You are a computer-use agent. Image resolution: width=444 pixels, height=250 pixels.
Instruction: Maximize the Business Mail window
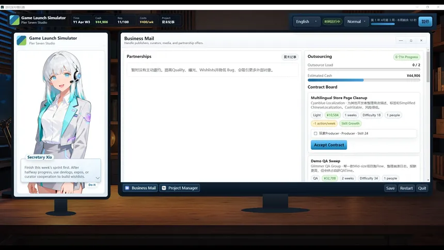[x=411, y=40]
